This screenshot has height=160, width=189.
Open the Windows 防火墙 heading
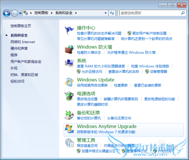pyautogui.click(x=94, y=47)
